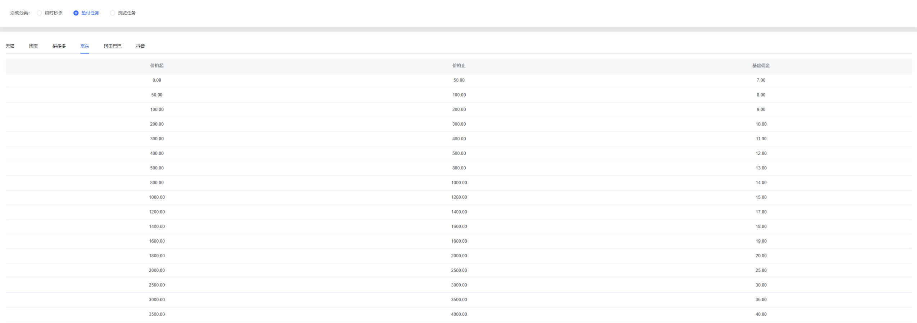Click the 京东 tab
Screen dimensions: 917x323
pos(85,46)
